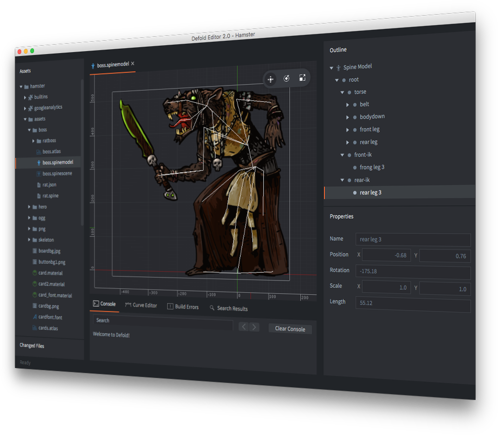Select the boss.spinemodel editor tab
The width and height of the screenshot is (498, 435).
pyautogui.click(x=113, y=65)
